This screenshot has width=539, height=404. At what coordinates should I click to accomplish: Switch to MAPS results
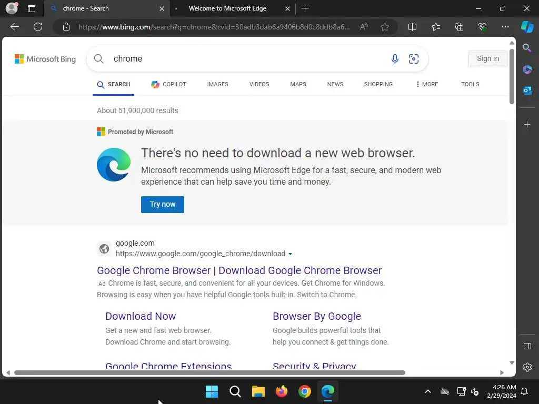[x=298, y=84]
